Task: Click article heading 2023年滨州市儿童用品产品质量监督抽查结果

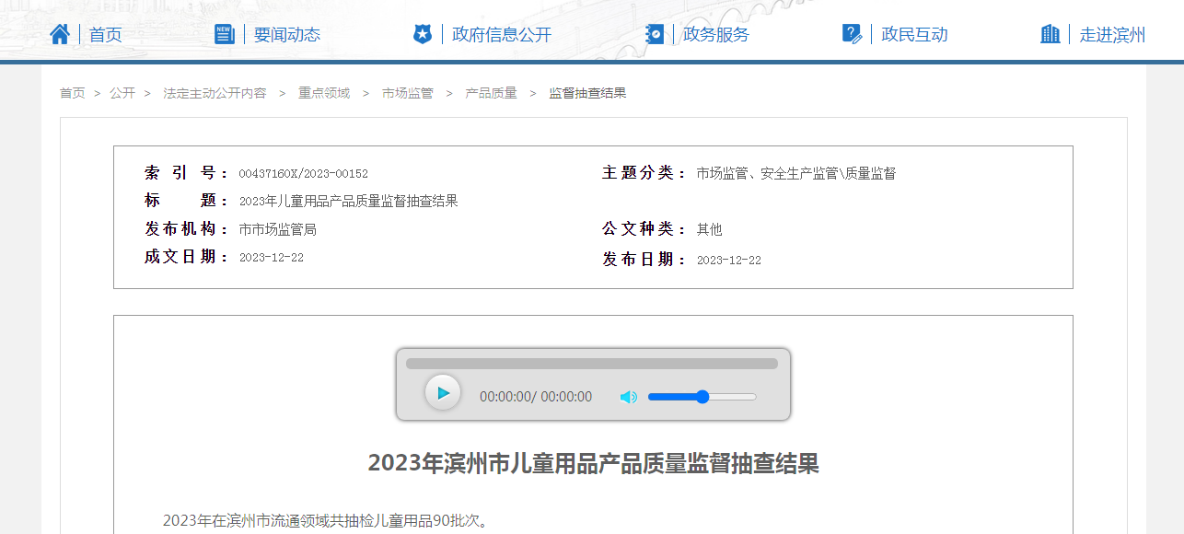Action: (593, 463)
